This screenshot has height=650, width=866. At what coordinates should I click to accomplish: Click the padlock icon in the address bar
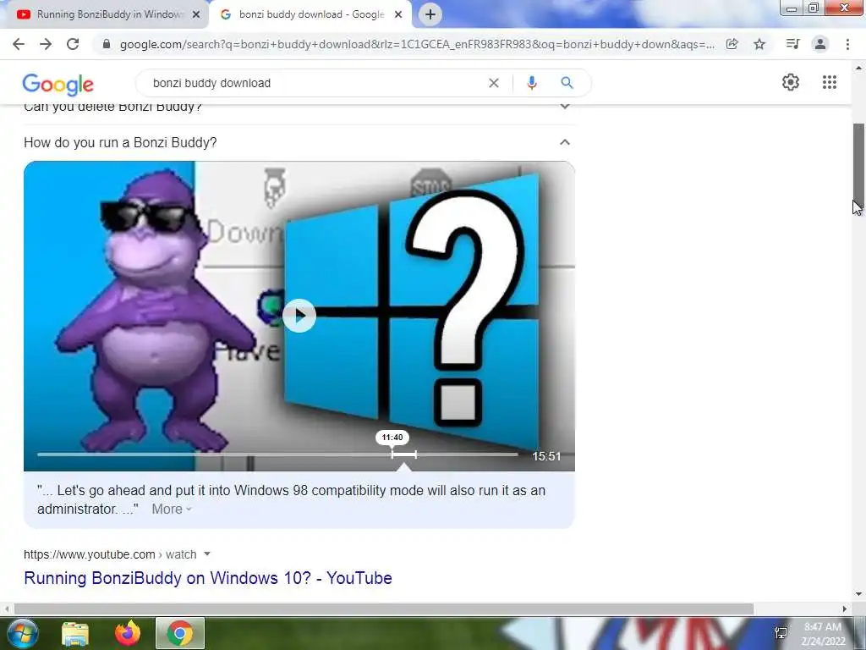107,44
